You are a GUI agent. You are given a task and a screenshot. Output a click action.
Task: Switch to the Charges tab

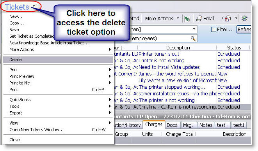154,125
